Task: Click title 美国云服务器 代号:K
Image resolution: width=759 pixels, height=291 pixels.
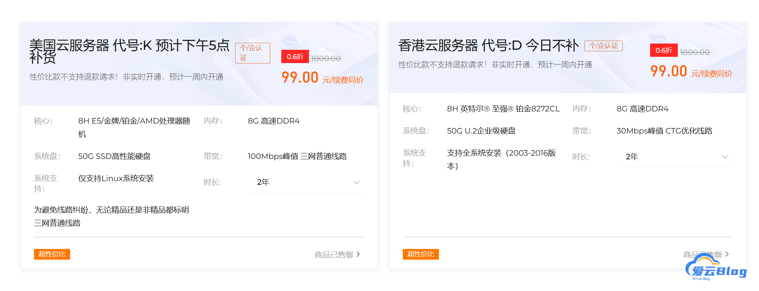Action: (129, 51)
